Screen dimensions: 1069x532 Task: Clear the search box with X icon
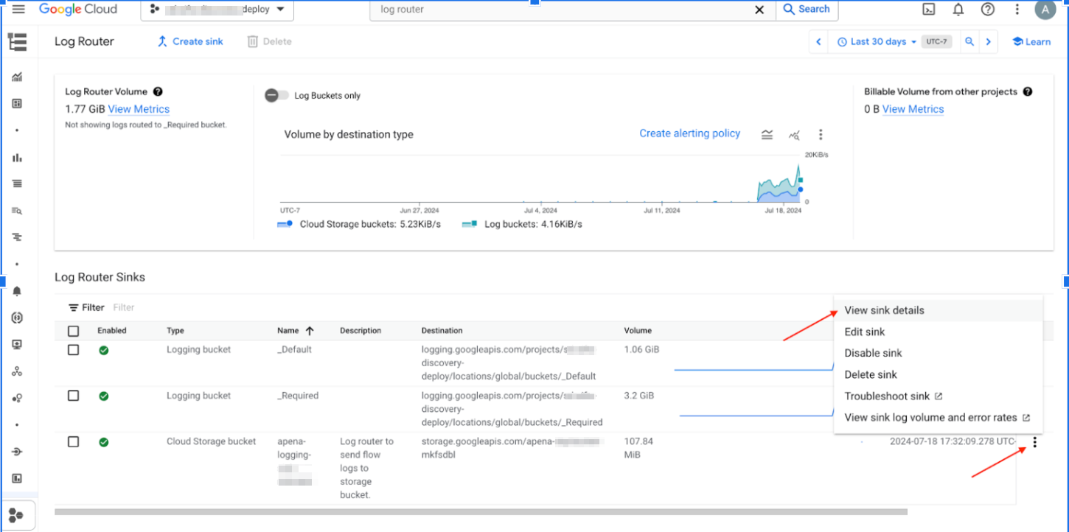coord(759,10)
